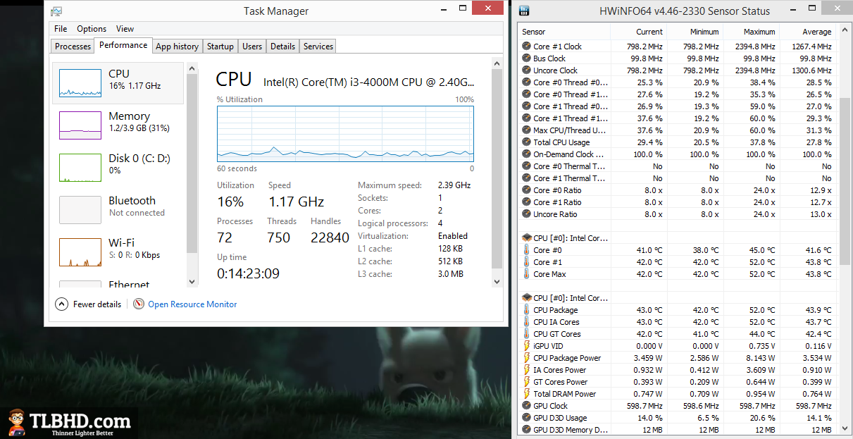Click the Intel Core i3-4000M CPU name
This screenshot has height=439, width=853.
[369, 82]
